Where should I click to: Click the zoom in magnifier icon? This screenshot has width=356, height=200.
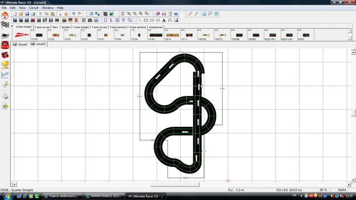click(x=190, y=14)
